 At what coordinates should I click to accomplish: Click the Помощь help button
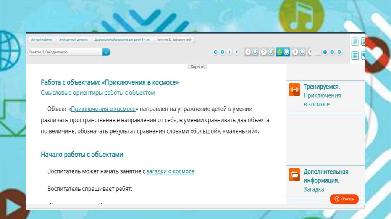344,199
